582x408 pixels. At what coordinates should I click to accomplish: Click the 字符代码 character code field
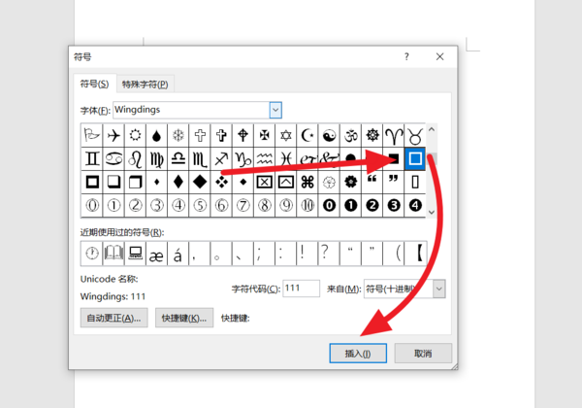pos(302,289)
